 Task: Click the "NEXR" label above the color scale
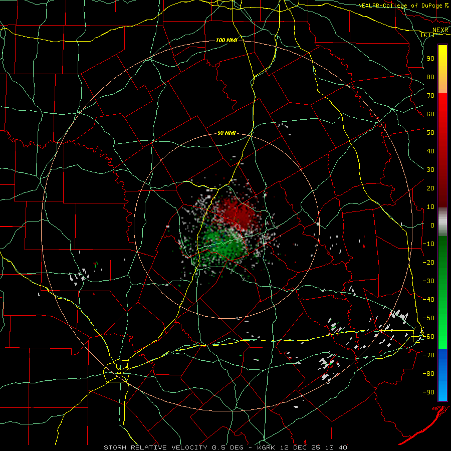tap(440, 30)
